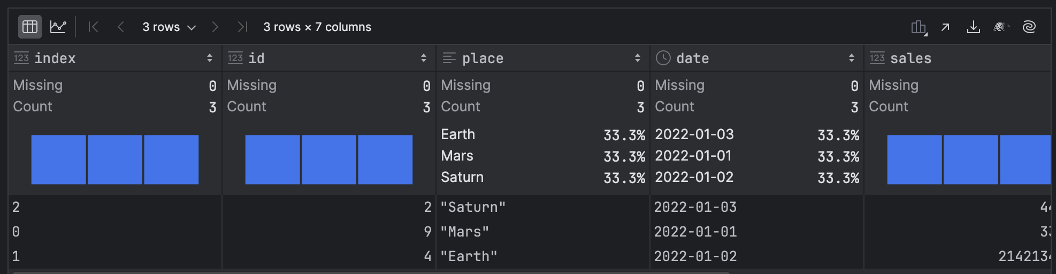Click the first bar in index histogram

click(59, 159)
